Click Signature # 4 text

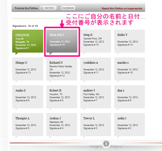click(56, 128)
